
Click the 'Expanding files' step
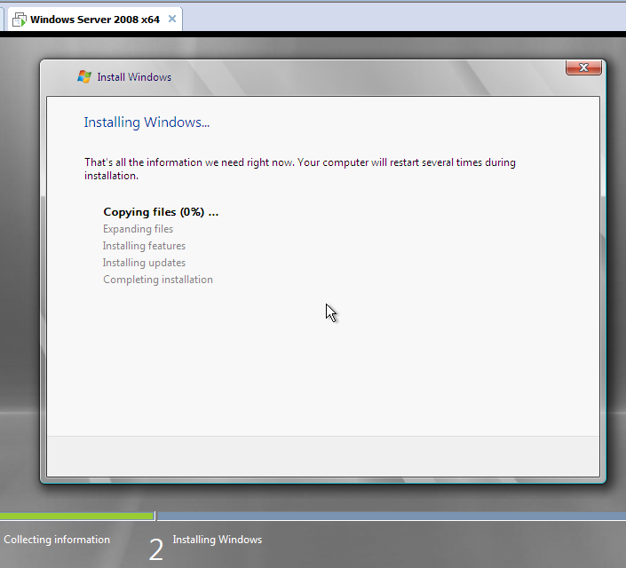click(139, 229)
